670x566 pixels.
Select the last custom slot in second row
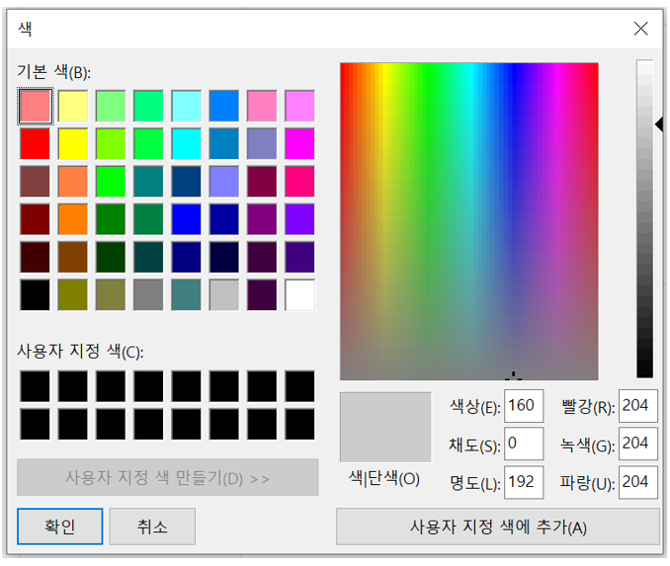pos(300,424)
